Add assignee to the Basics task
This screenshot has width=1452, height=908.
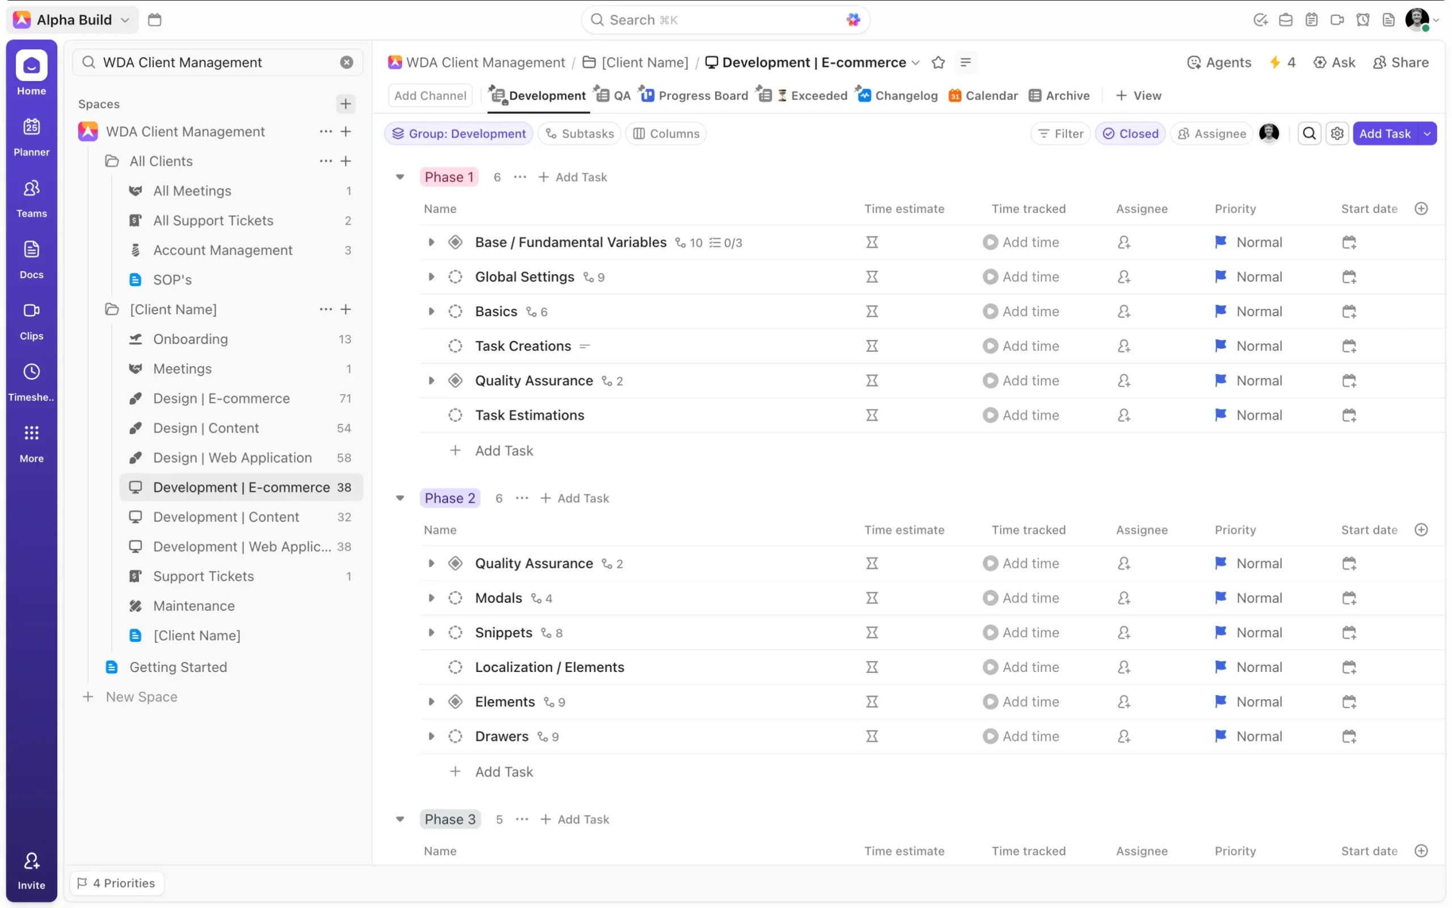(1124, 312)
